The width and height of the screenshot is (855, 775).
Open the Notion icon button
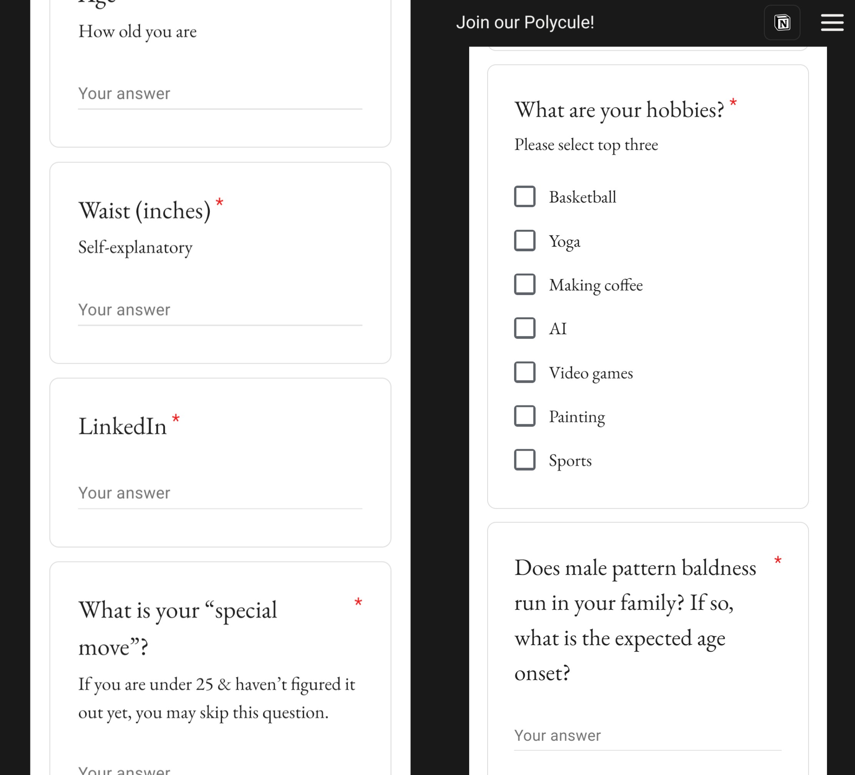coord(782,22)
